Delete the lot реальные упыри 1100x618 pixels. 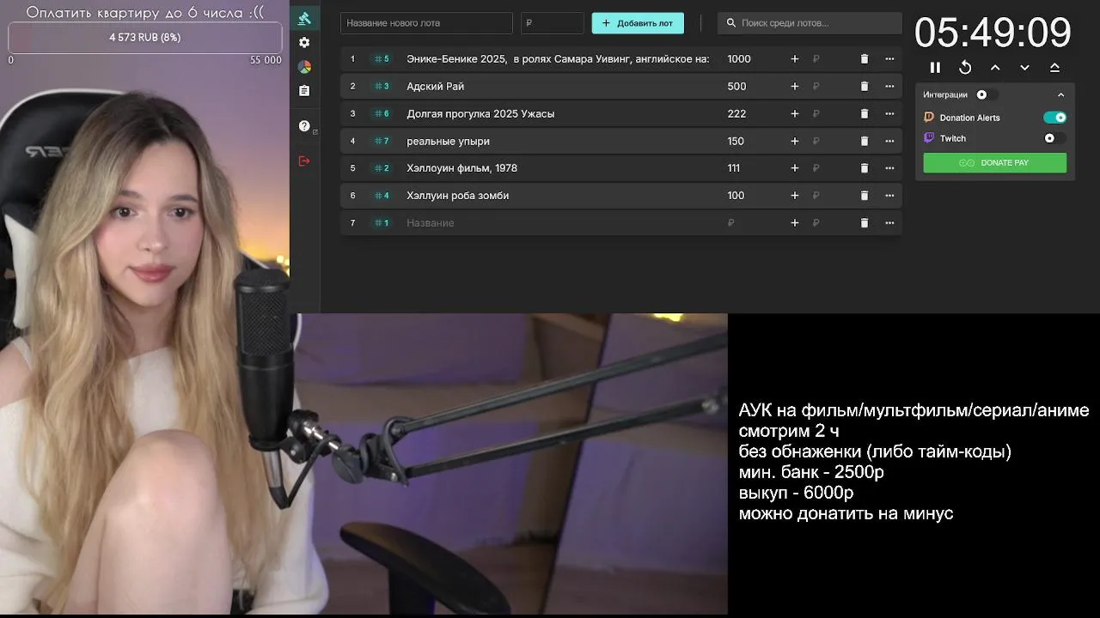click(865, 141)
